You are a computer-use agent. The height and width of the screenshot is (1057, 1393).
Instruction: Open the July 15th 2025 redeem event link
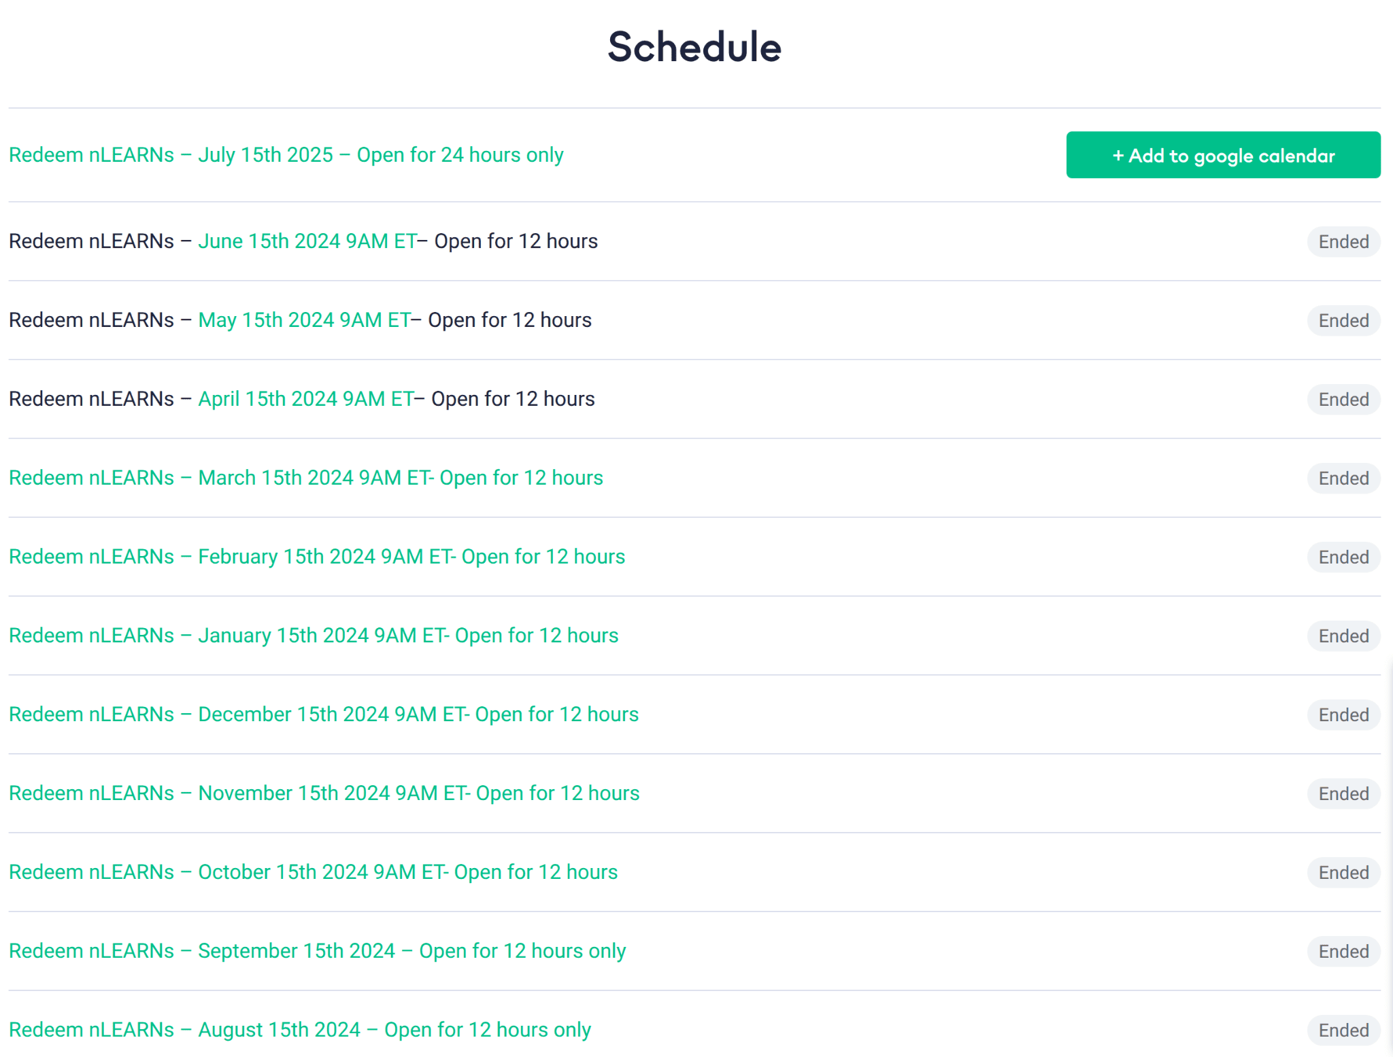click(286, 155)
